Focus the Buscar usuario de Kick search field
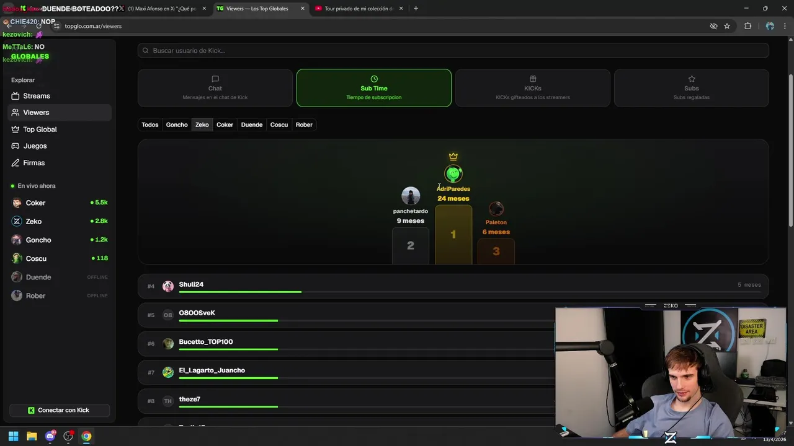Image resolution: width=794 pixels, height=446 pixels. point(453,50)
